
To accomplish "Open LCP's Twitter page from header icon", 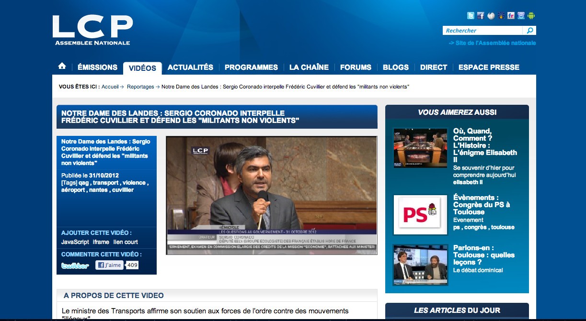I will 471,16.
